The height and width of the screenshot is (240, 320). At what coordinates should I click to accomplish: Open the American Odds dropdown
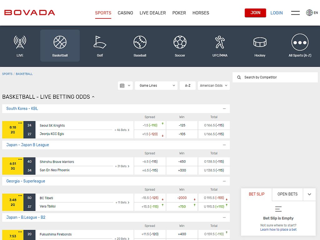pos(214,86)
